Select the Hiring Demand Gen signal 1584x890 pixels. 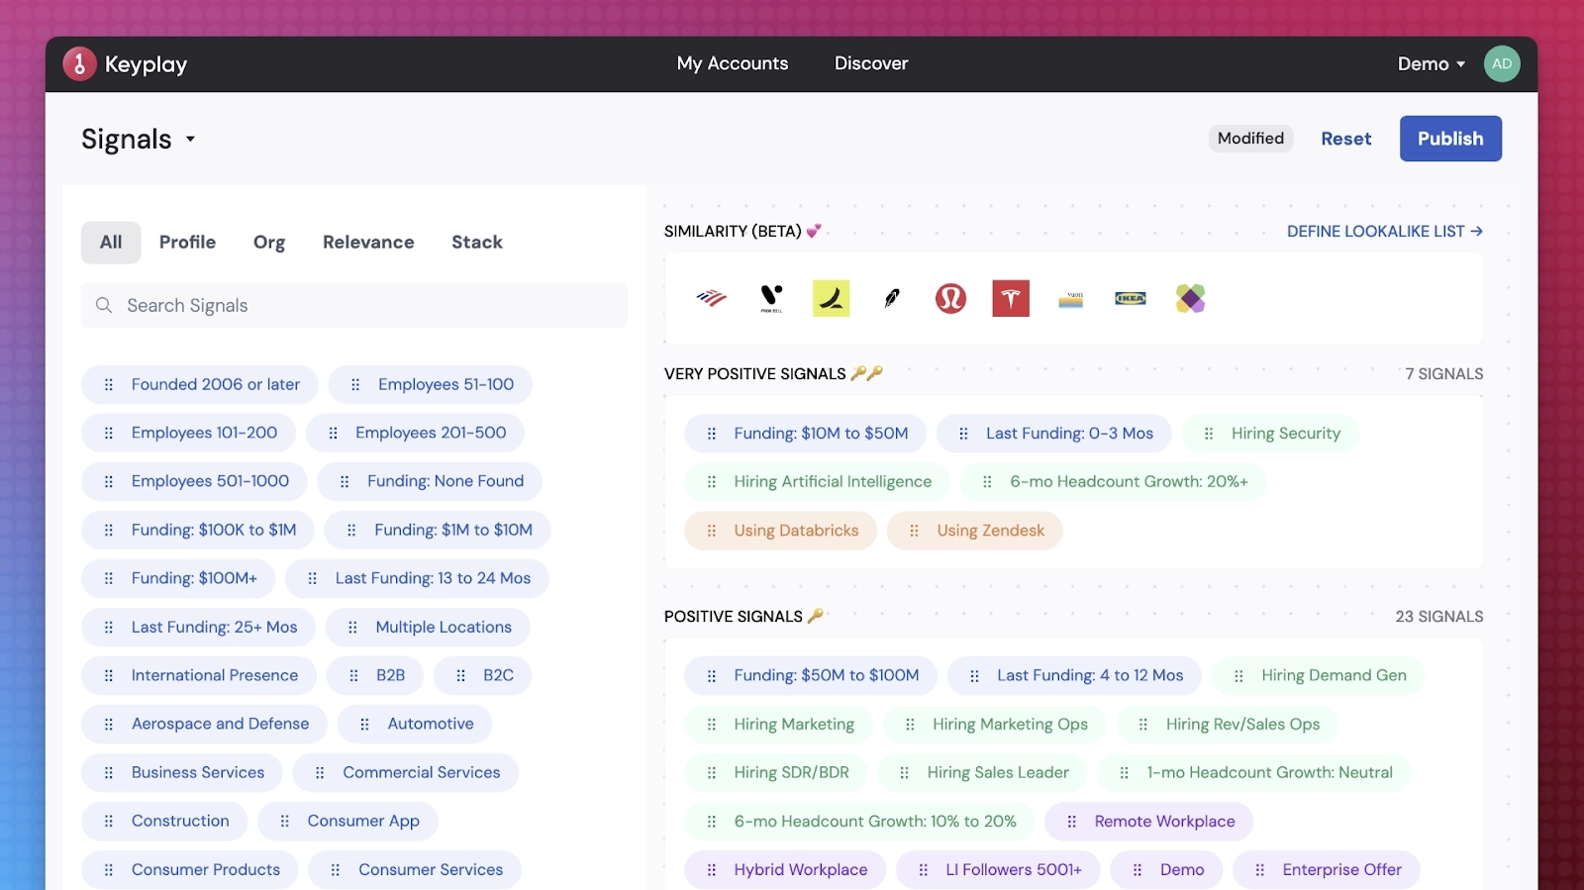coord(1319,676)
